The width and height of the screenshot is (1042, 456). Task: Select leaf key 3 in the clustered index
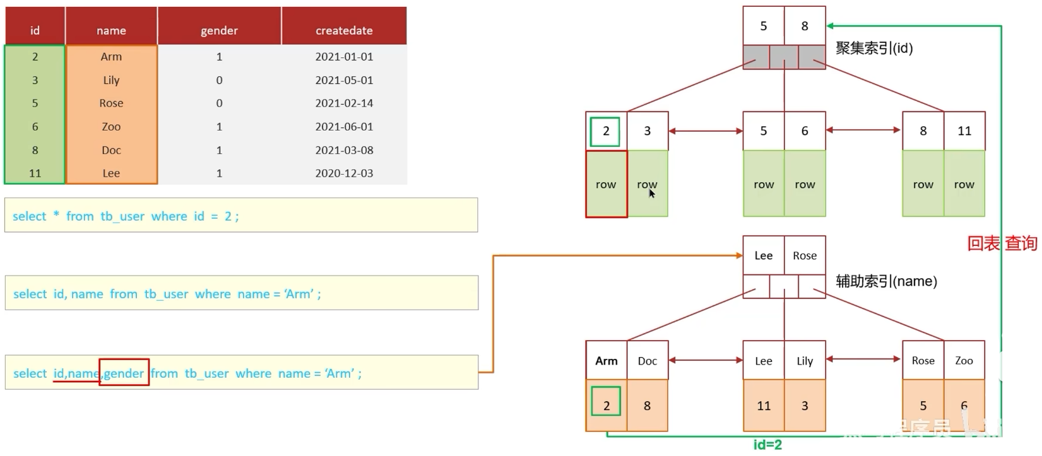(x=647, y=131)
